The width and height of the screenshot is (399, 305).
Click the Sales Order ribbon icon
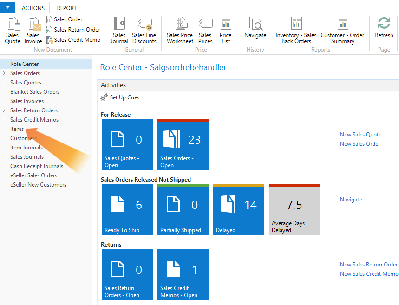[x=49, y=19]
